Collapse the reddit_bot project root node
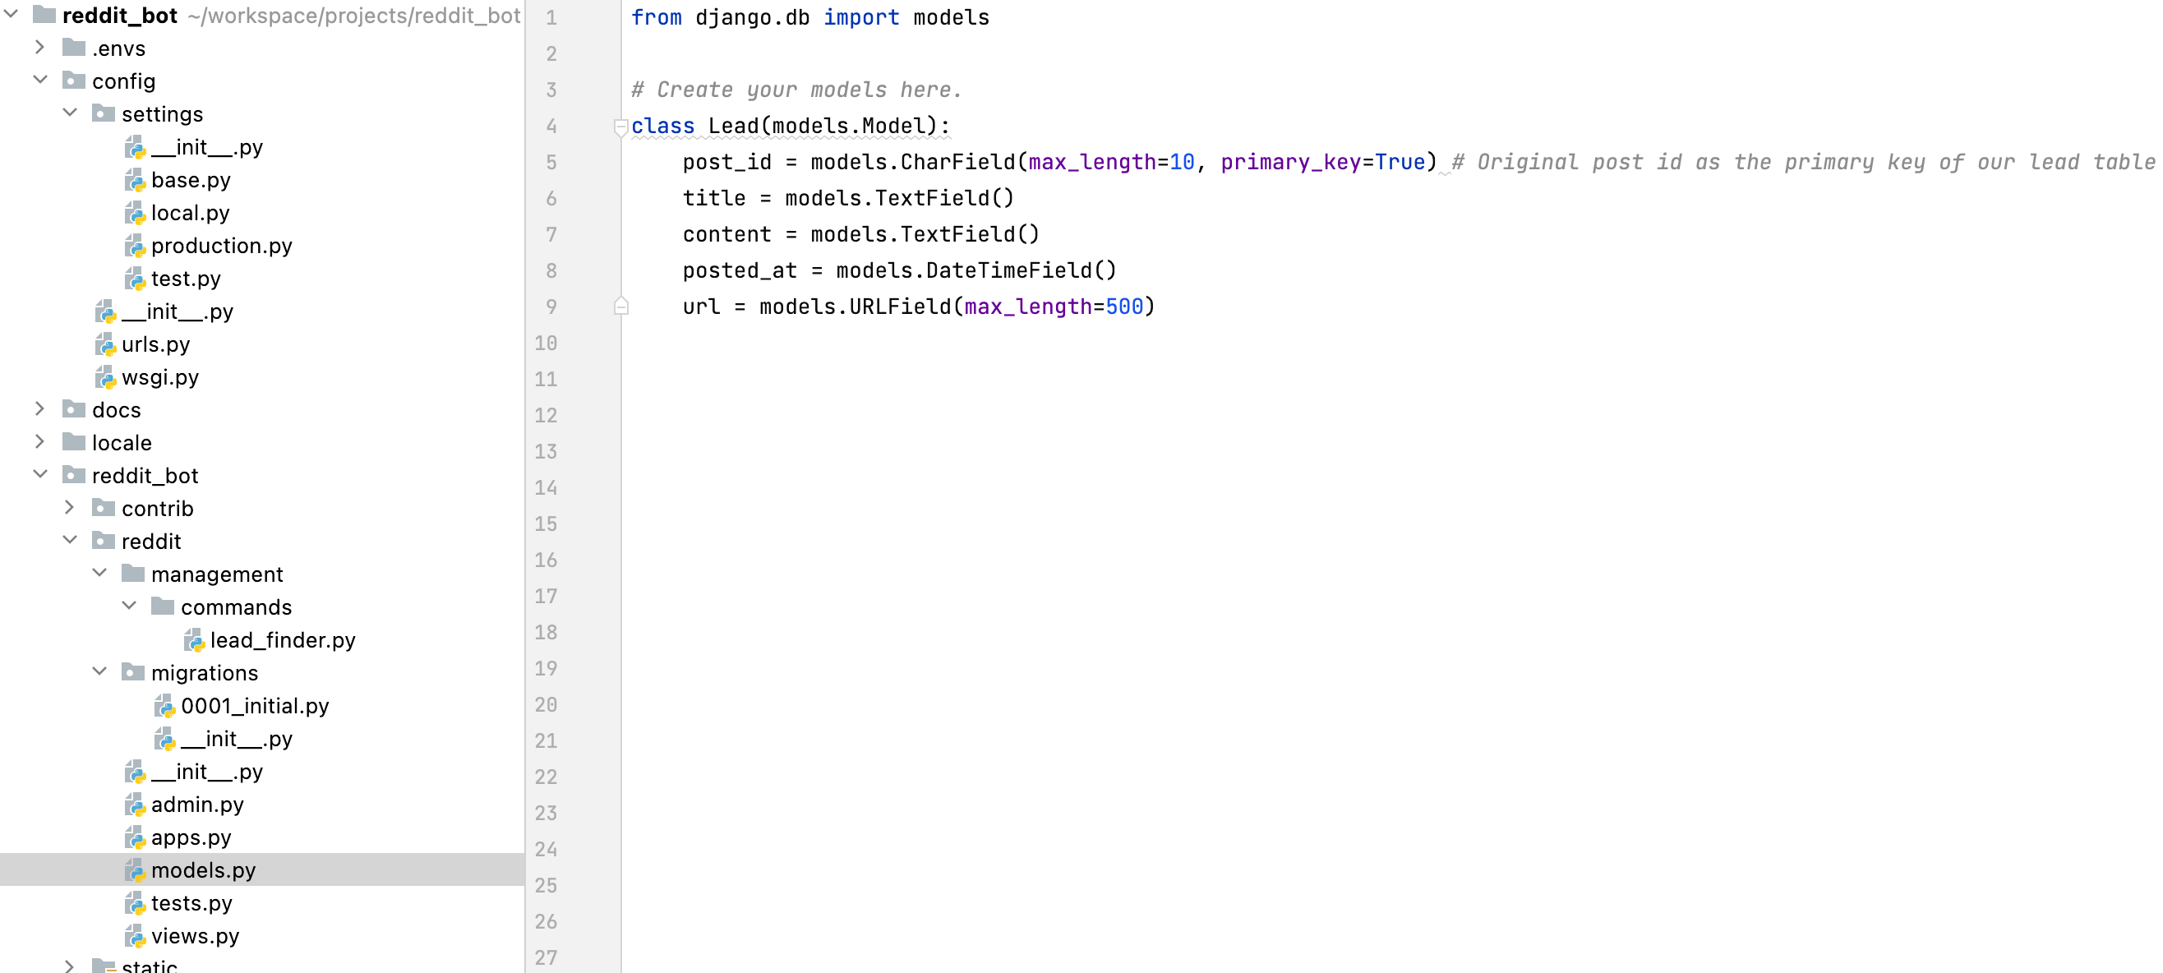Screen dimensions: 2163x973 [12, 14]
